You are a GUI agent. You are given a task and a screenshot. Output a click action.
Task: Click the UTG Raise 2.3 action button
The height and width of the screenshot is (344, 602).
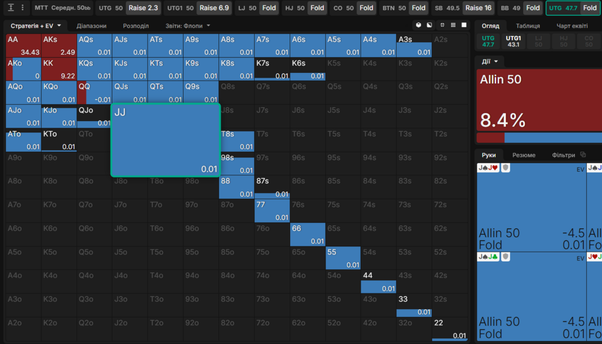point(144,8)
